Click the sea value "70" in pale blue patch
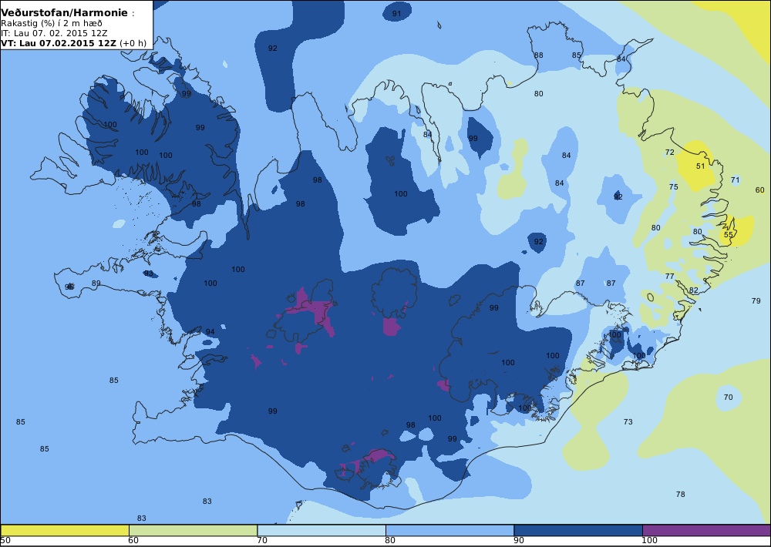Image resolution: width=771 pixels, height=547 pixels. click(729, 397)
